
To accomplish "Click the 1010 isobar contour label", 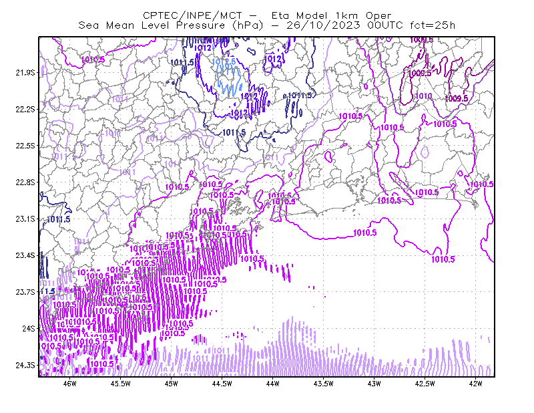I will [x=424, y=96].
